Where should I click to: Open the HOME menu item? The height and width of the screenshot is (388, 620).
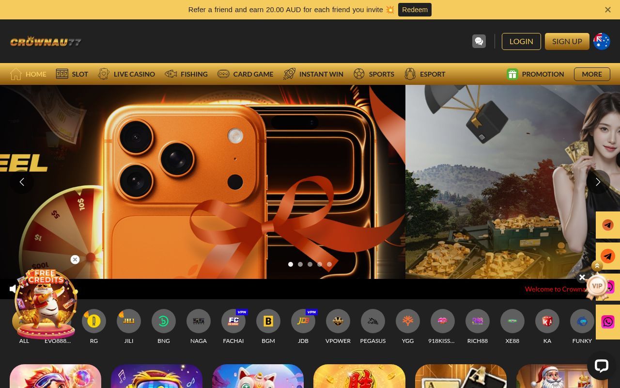[29, 74]
